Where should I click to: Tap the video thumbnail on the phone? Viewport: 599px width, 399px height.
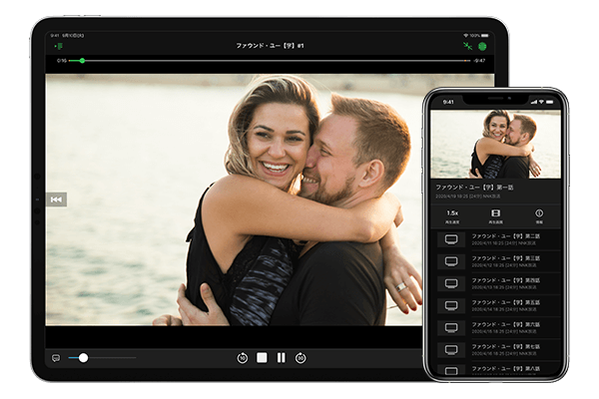[x=495, y=144]
